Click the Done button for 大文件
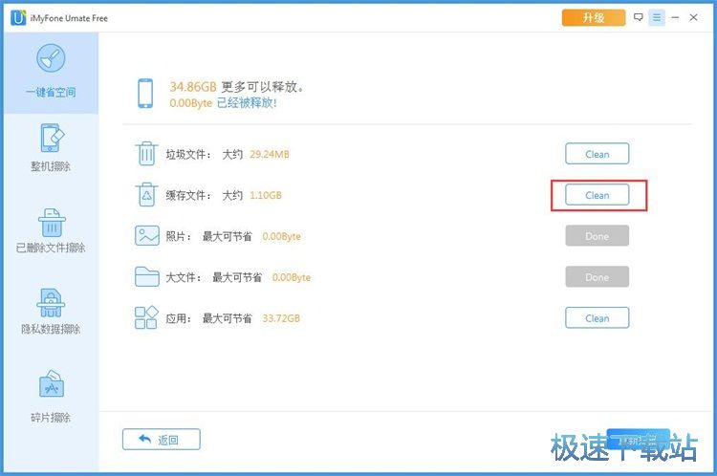 tap(597, 277)
